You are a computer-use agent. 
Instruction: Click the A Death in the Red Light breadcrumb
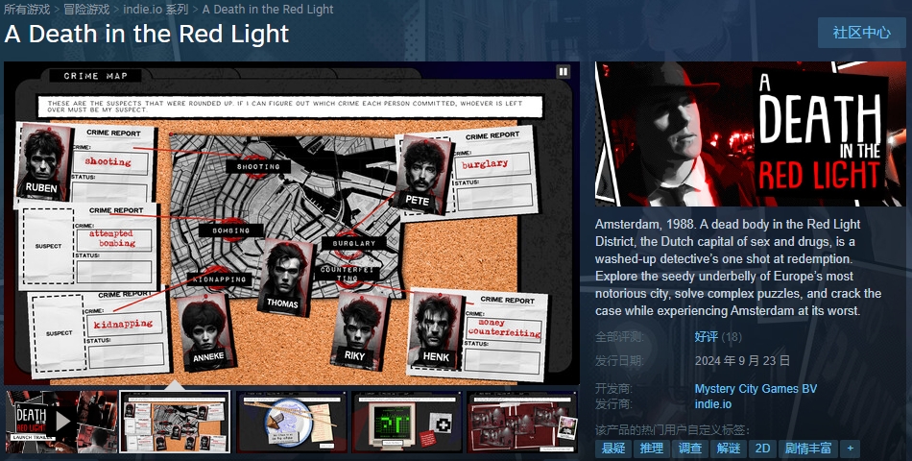268,10
